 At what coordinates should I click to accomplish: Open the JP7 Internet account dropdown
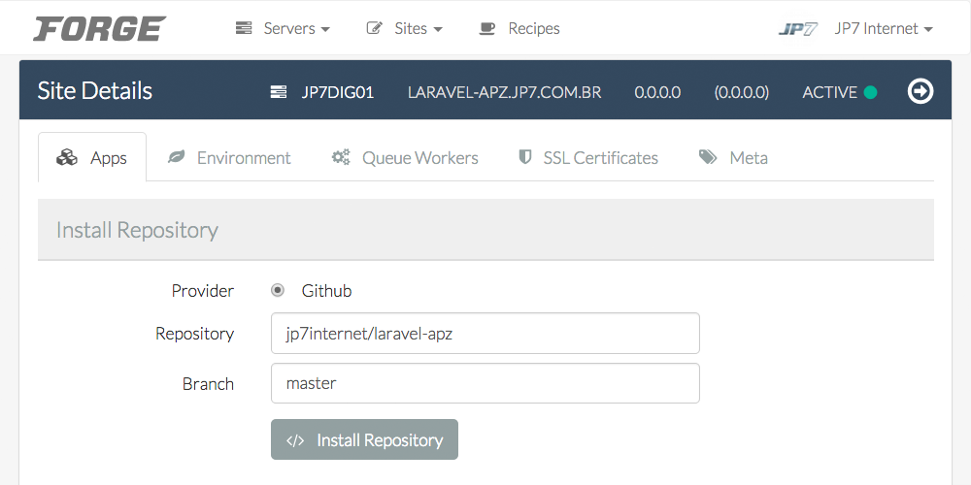click(884, 28)
